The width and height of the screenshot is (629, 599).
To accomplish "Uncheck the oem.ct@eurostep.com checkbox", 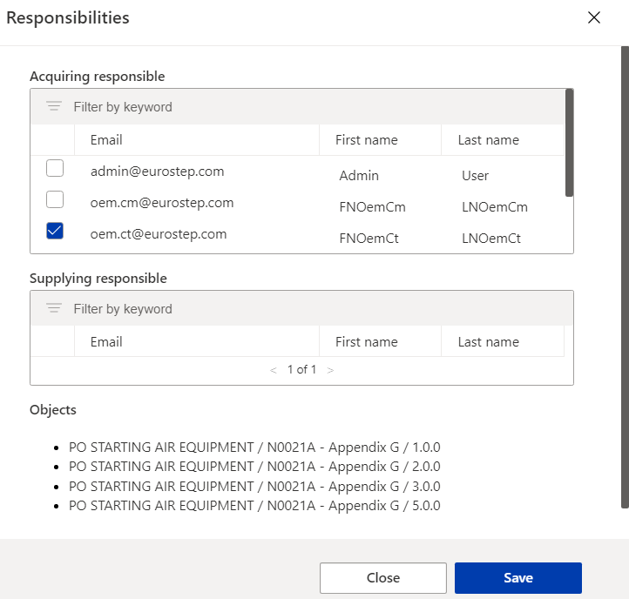I will tap(55, 232).
